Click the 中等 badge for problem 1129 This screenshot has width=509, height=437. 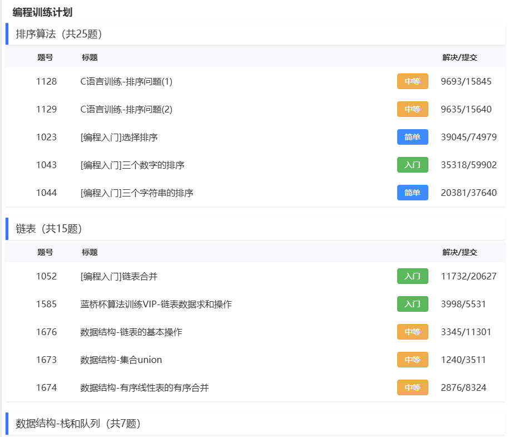413,109
